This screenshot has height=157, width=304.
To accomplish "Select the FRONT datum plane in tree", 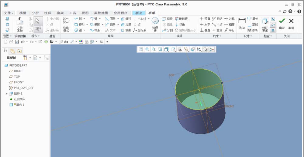I will (x=16, y=82).
